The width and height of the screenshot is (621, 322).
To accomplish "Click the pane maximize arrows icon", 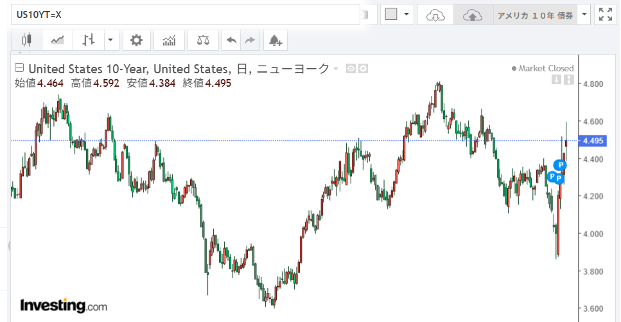I will pos(569,80).
